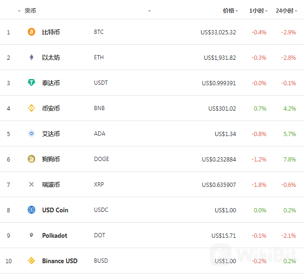The width and height of the screenshot is (304, 274).
Task: Click the Bitcoin orange coin icon
Action: pos(31,32)
